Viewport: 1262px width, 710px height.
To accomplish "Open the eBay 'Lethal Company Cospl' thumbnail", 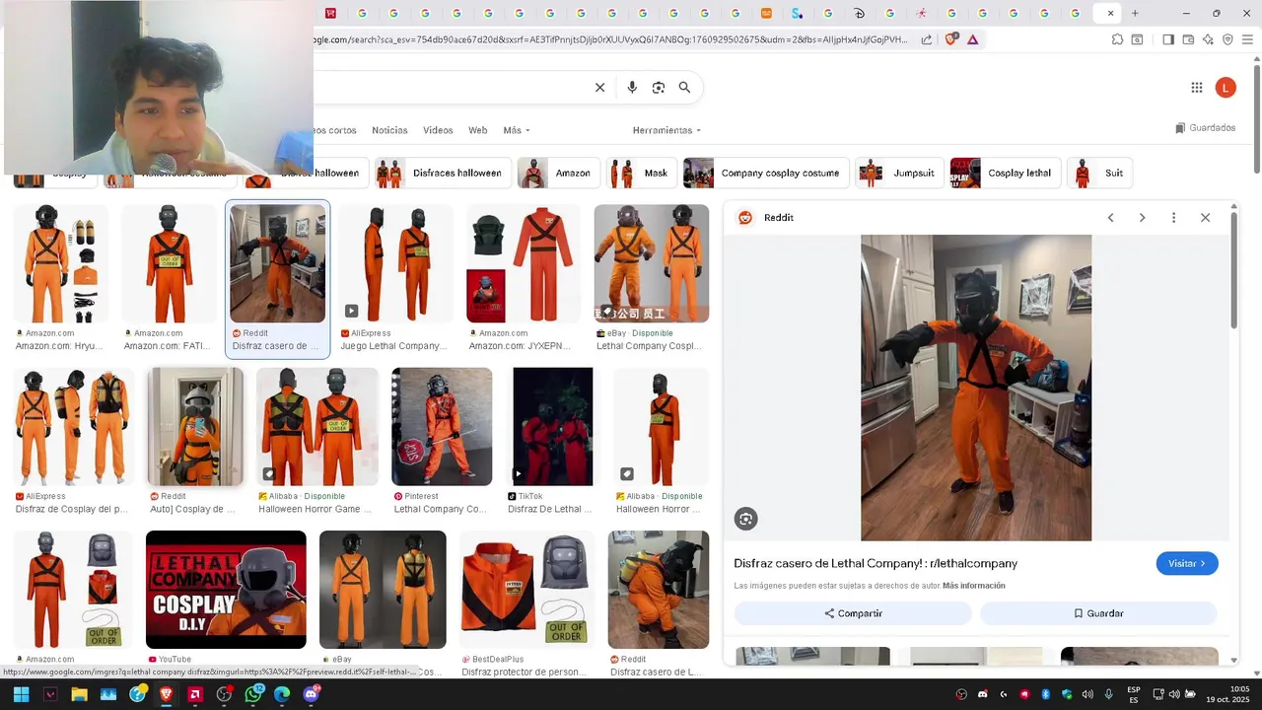I will point(652,263).
